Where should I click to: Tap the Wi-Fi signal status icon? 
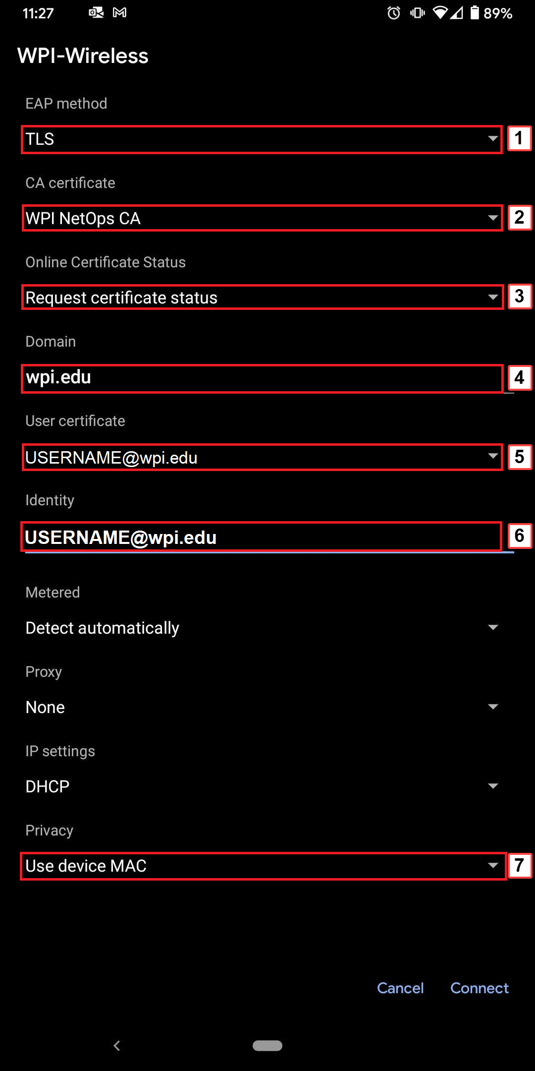click(x=440, y=13)
